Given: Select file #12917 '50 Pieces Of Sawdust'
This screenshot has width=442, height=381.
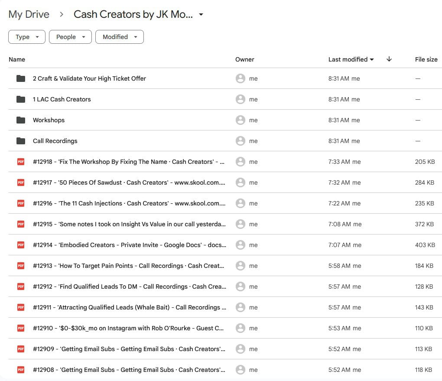Looking at the screenshot, I should (129, 182).
